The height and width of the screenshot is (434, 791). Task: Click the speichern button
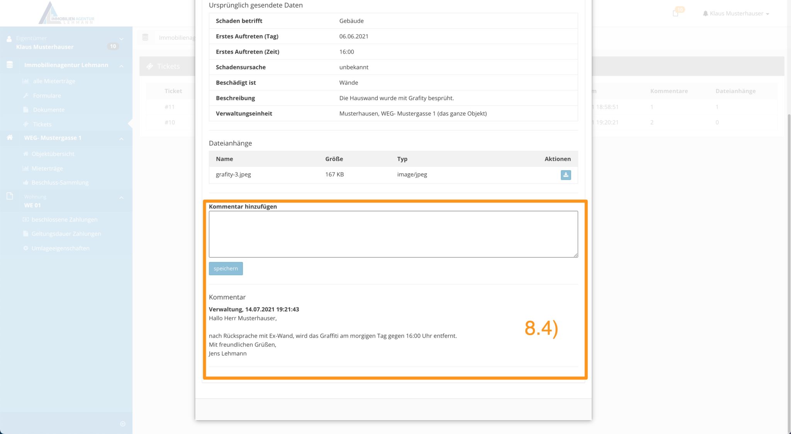click(x=226, y=269)
